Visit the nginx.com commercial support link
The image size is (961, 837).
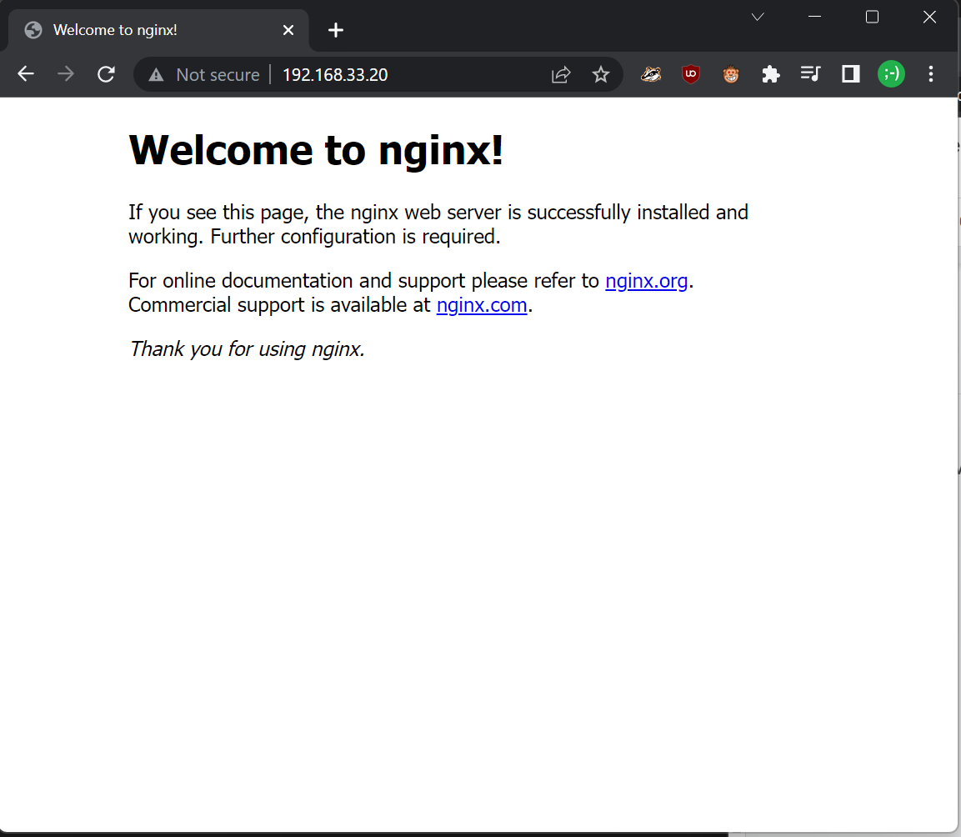point(482,305)
